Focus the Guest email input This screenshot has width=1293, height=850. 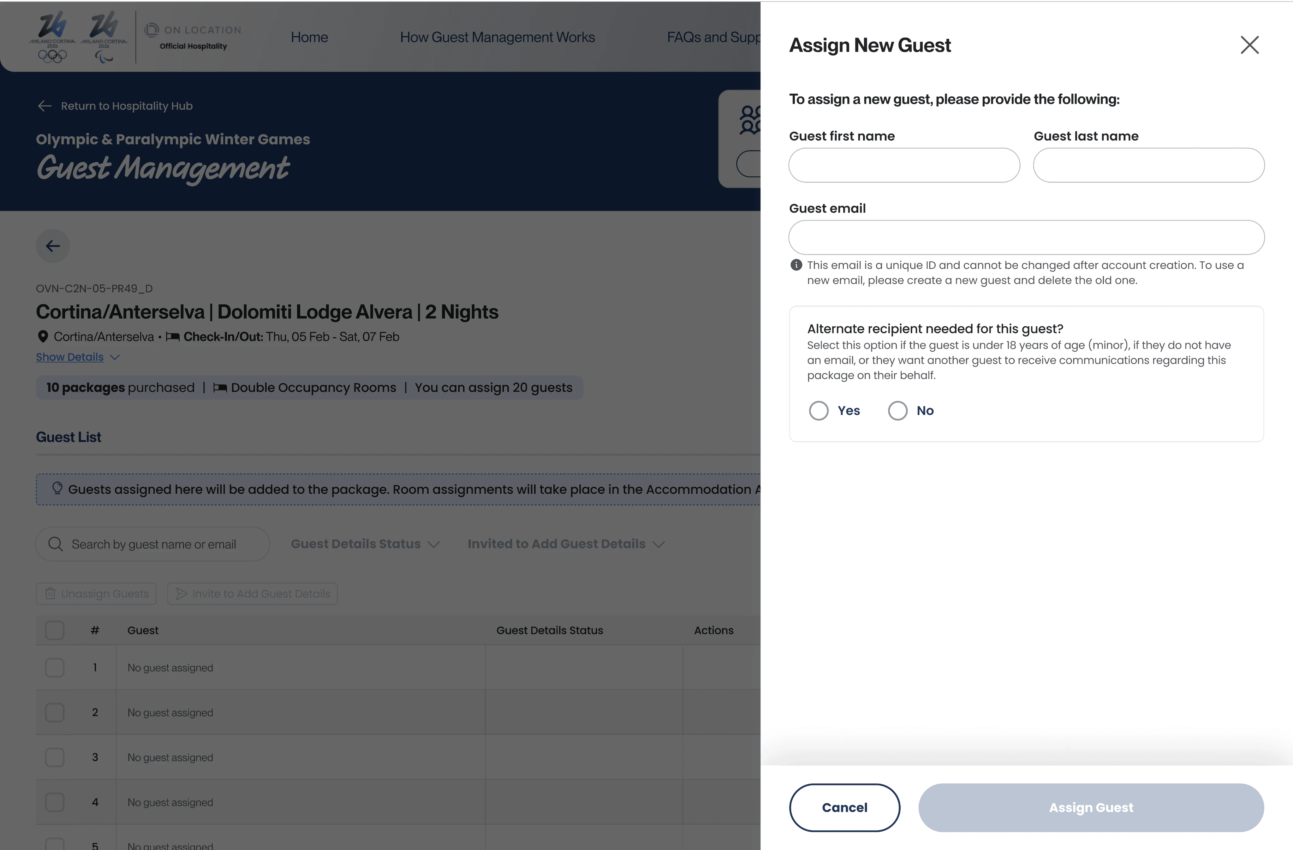click(1026, 237)
